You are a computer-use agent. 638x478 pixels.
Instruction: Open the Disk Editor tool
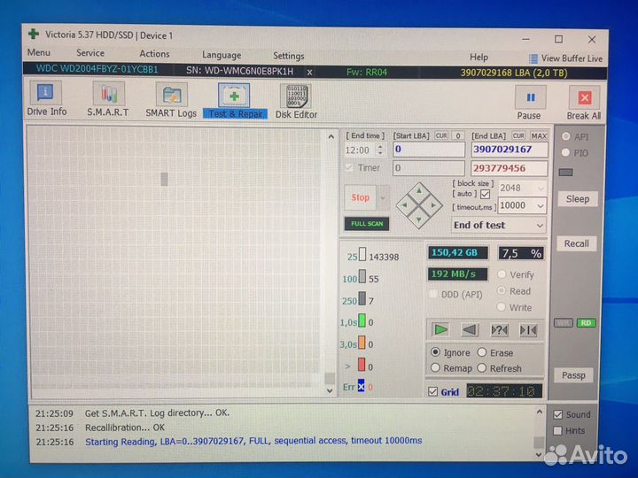tap(296, 100)
